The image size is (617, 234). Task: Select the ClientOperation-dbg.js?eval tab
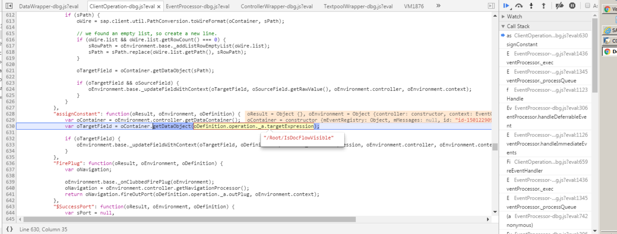point(122,6)
